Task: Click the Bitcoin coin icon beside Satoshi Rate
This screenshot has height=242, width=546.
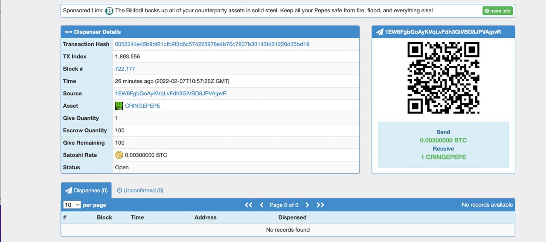Action: point(119,155)
